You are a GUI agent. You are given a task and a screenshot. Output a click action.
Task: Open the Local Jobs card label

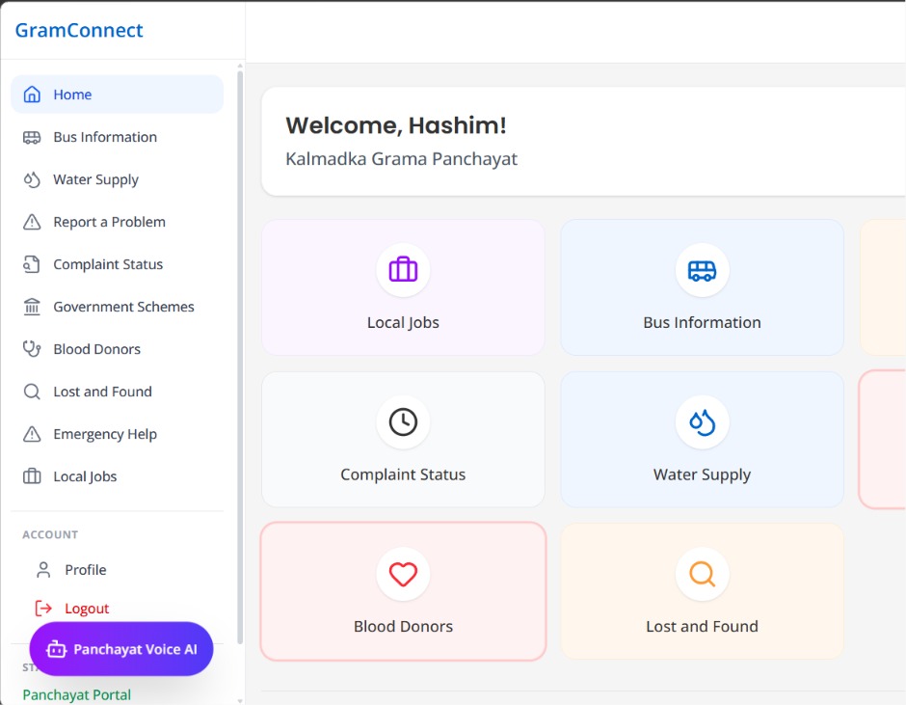click(x=403, y=322)
